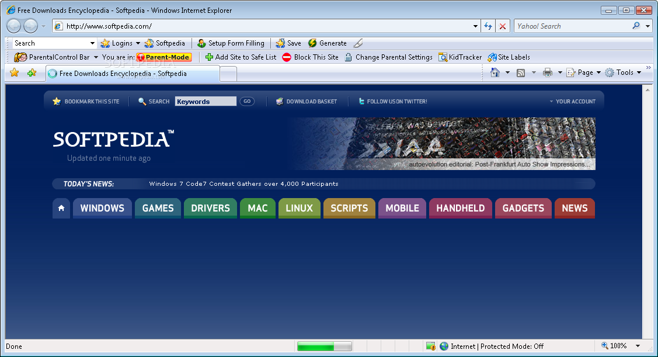The width and height of the screenshot is (658, 357).
Task: Open recent pages dropdown beside Forward button
Action: pos(43,26)
